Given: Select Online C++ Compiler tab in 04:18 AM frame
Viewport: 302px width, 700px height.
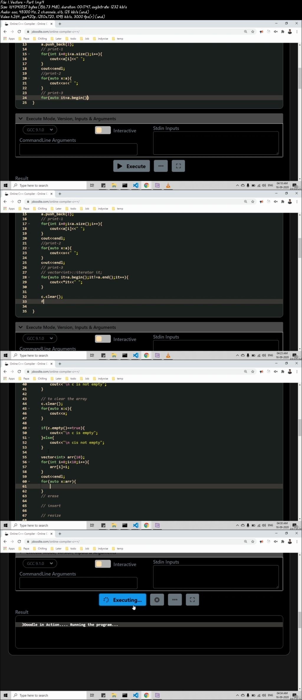Looking at the screenshot, I should coord(29,24).
